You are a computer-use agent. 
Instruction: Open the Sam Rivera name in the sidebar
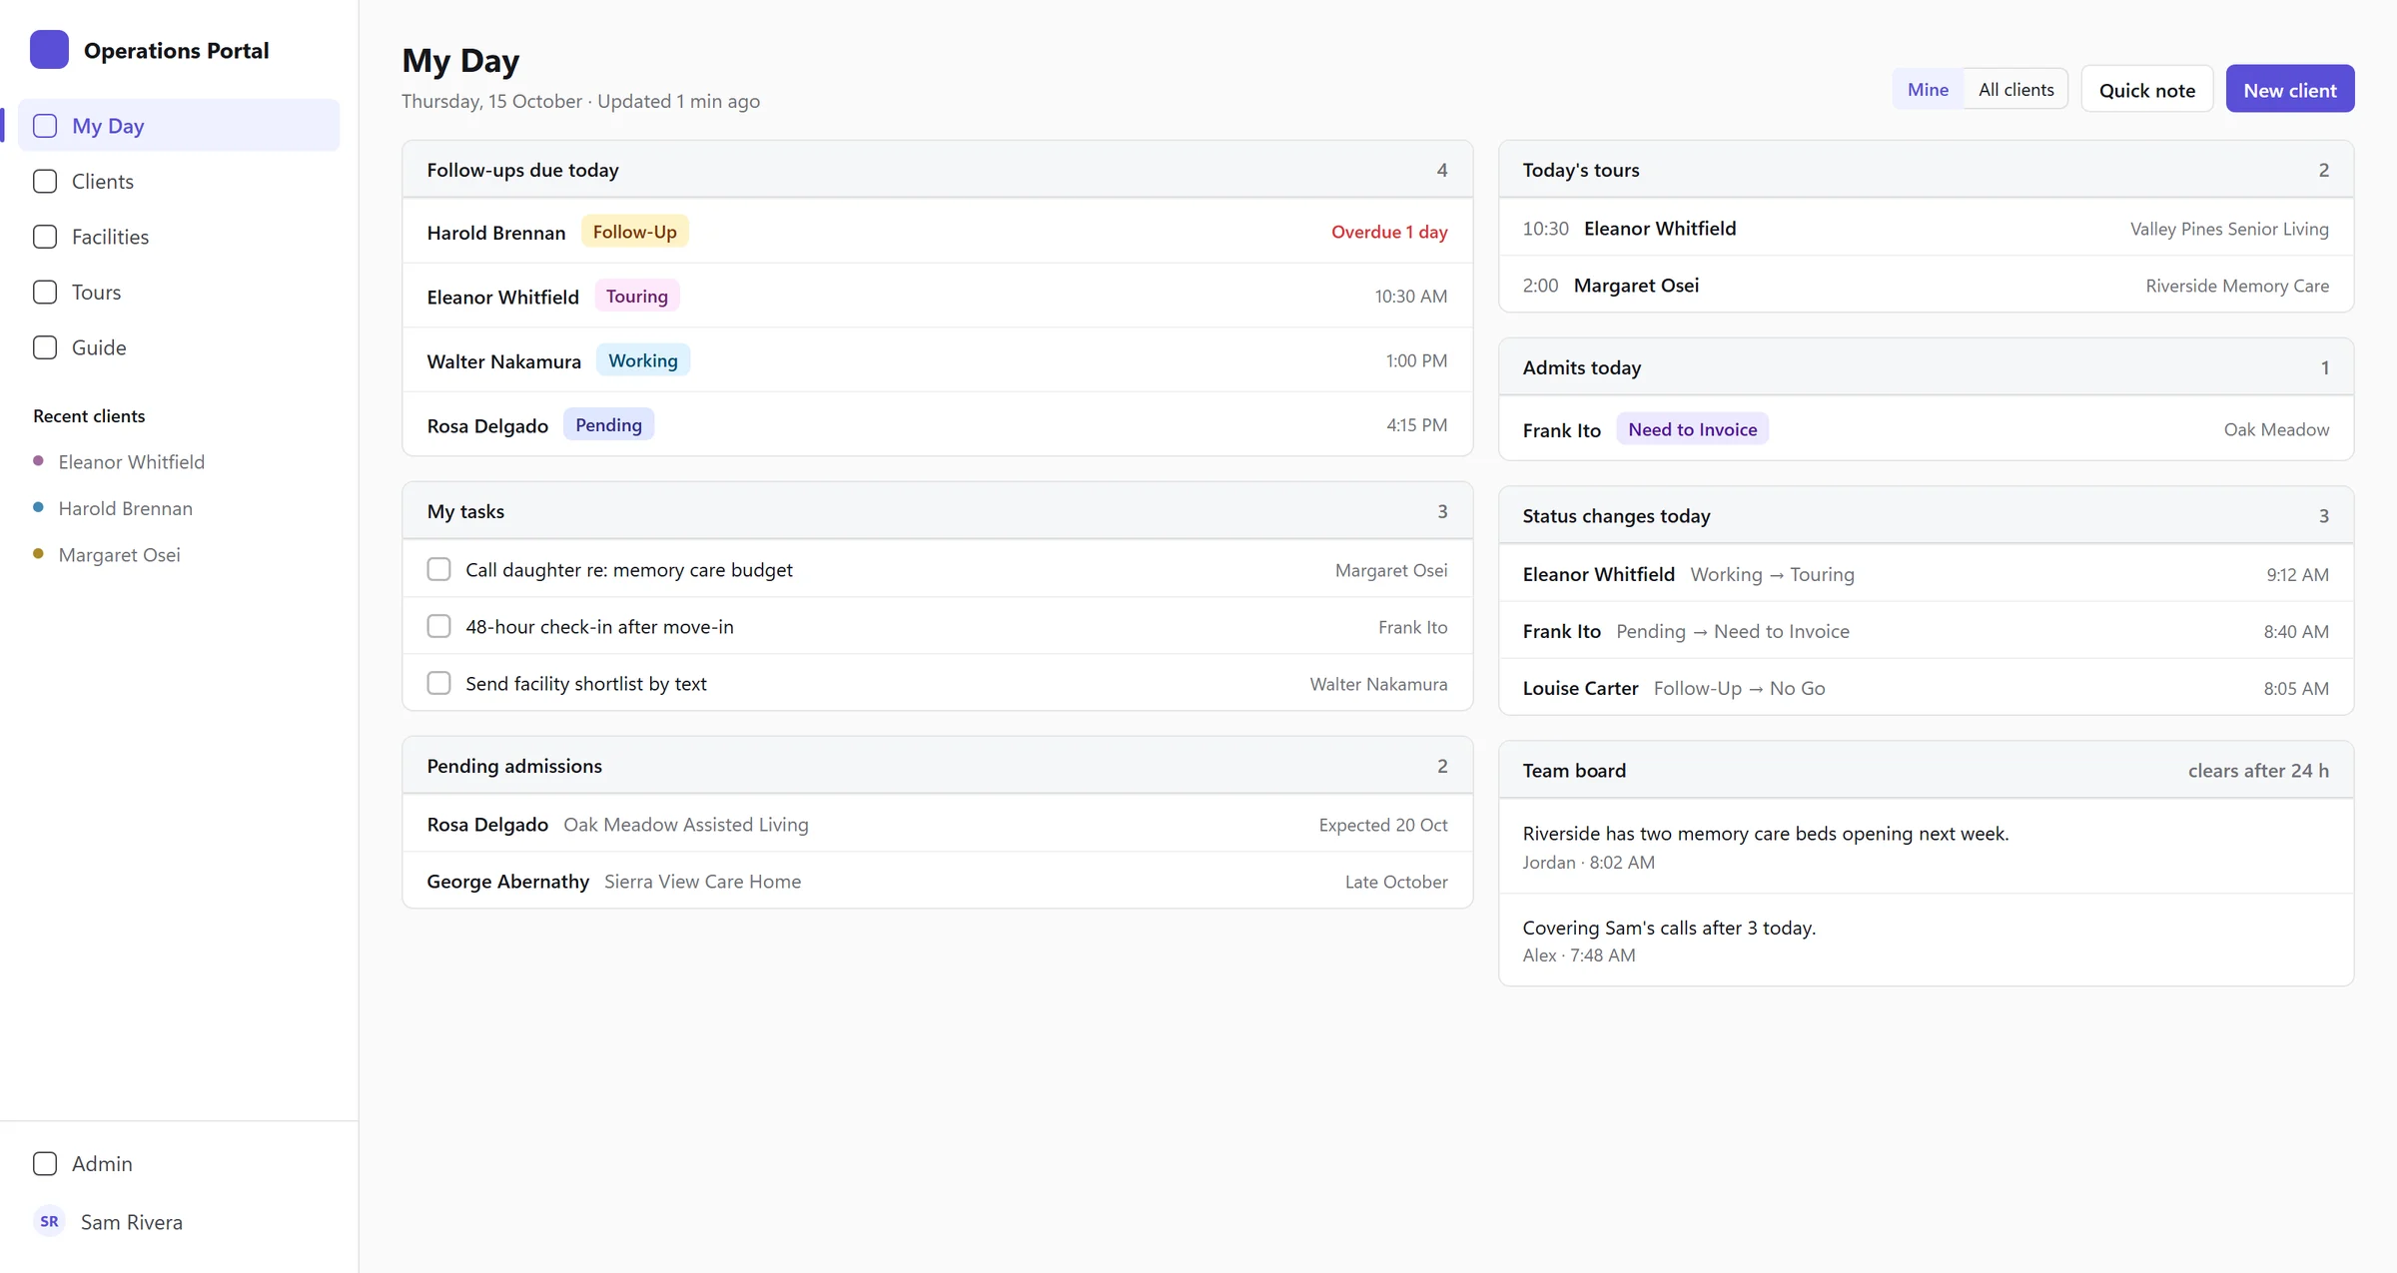pos(132,1222)
